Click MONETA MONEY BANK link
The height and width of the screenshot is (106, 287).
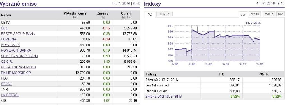tap(19, 56)
